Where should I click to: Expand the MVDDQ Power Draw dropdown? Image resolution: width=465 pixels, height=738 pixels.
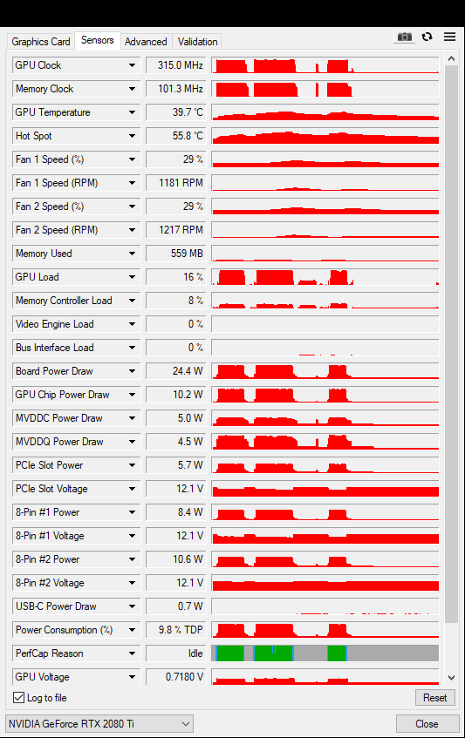132,442
